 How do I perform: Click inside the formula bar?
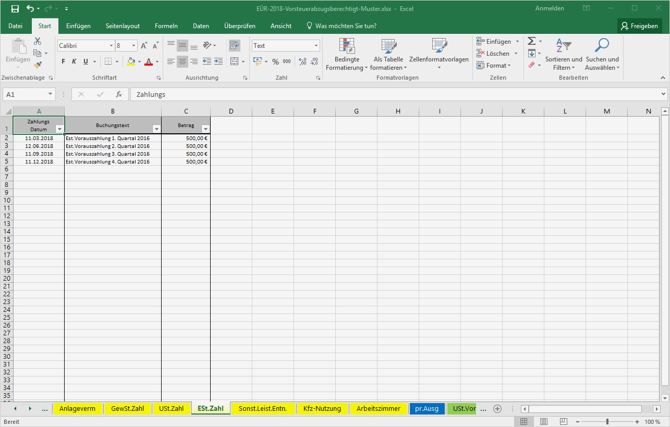tap(261, 94)
